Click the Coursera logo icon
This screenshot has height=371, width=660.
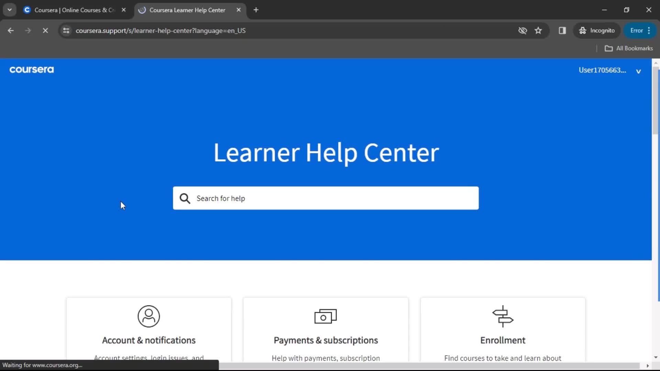[x=31, y=69]
